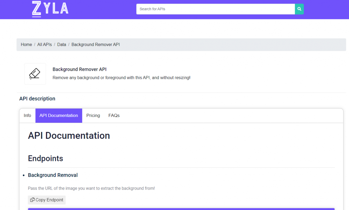Select the FAQs tab
The width and height of the screenshot is (349, 210).
pos(114,115)
